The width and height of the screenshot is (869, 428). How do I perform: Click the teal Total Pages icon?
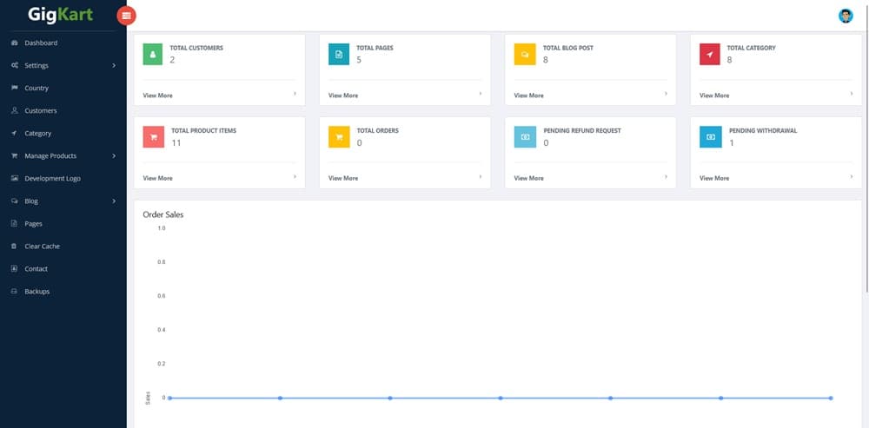point(339,54)
